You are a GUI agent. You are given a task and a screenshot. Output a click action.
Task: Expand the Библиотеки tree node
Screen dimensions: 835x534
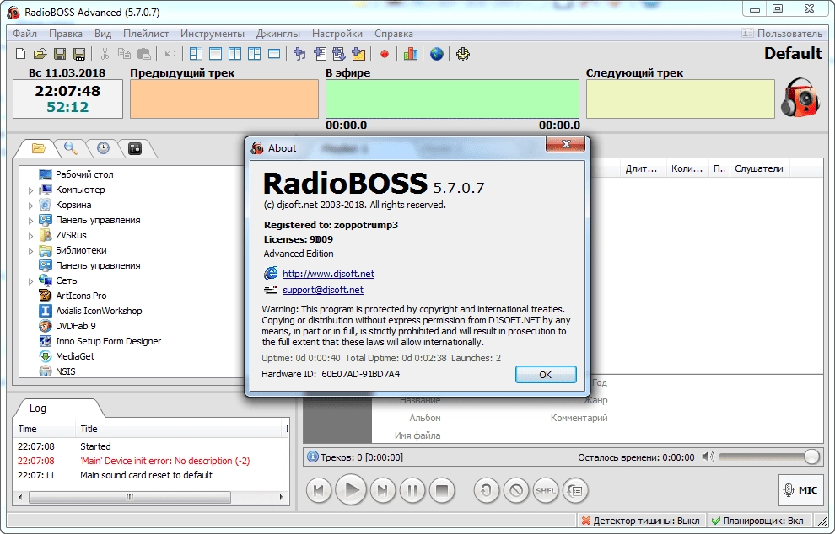tap(31, 250)
